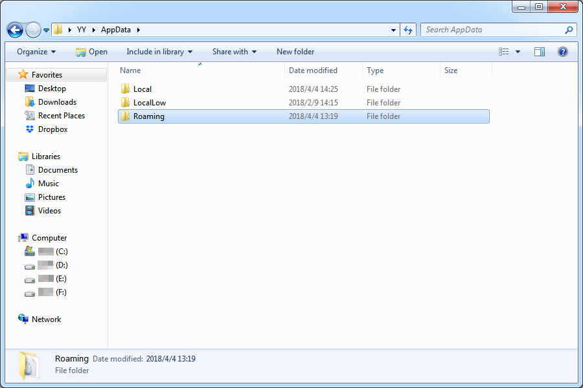Click the Downloads folder icon
Viewport: 583px width, 388px height.
pyautogui.click(x=30, y=102)
